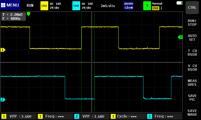Select the green T trigger level marker
This screenshot has height=120, width=201.
[x=180, y=37]
